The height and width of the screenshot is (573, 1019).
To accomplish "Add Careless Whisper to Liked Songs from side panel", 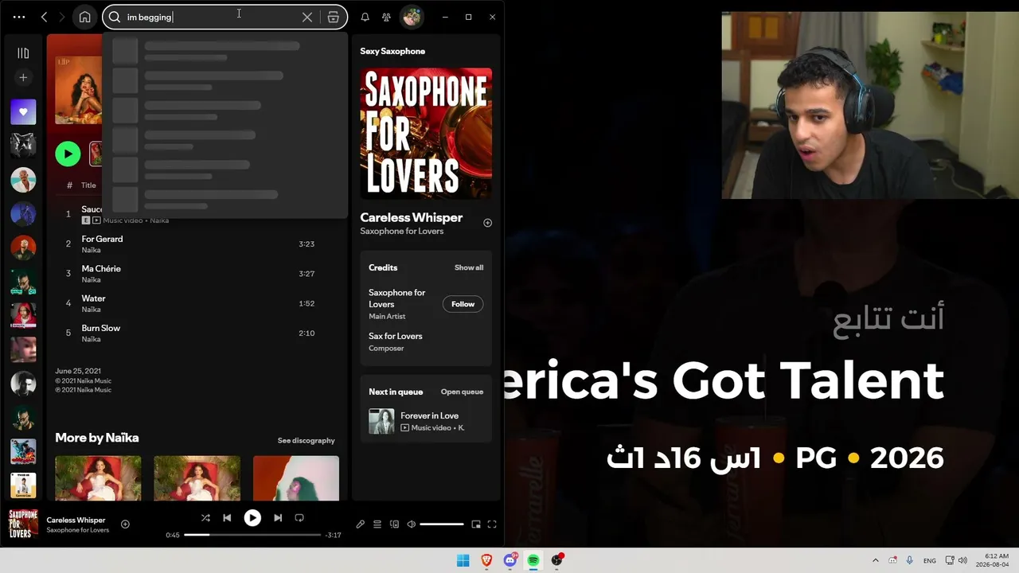I will coord(488,223).
